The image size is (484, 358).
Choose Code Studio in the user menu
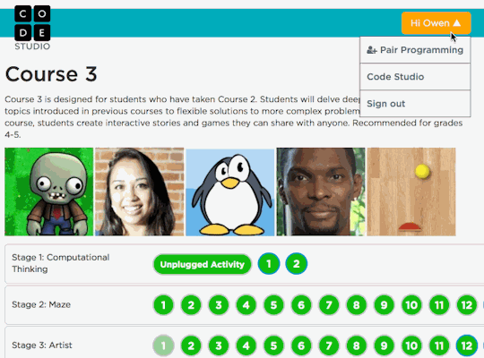[415, 77]
